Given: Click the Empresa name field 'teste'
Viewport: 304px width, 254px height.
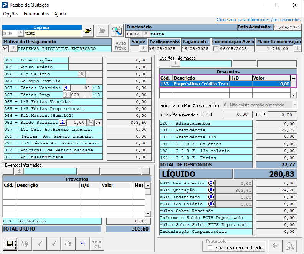Looking at the screenshot, I should point(53,33).
